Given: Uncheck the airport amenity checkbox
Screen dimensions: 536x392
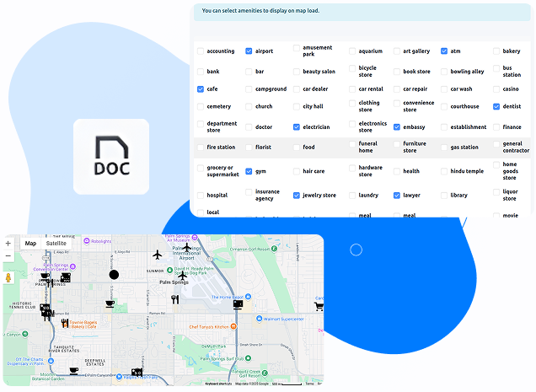Looking at the screenshot, I should 249,51.
